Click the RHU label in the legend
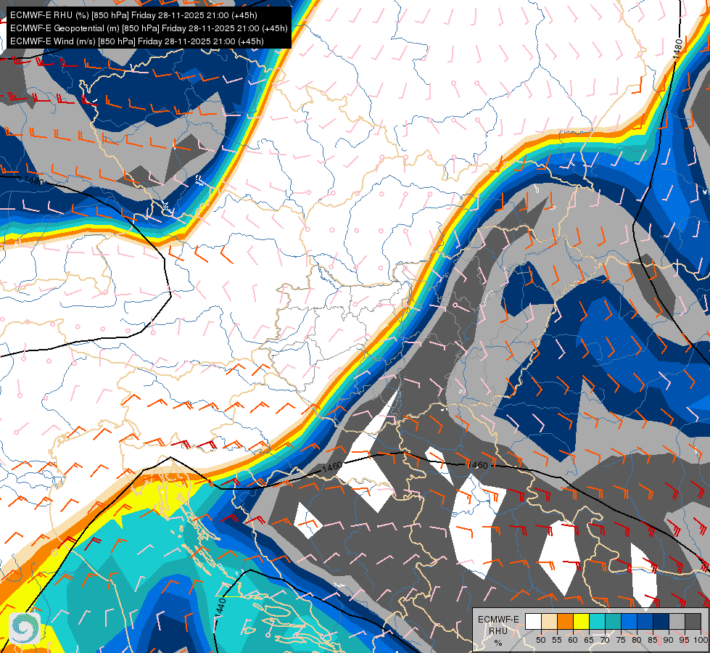This screenshot has height=653, width=710. [498, 631]
